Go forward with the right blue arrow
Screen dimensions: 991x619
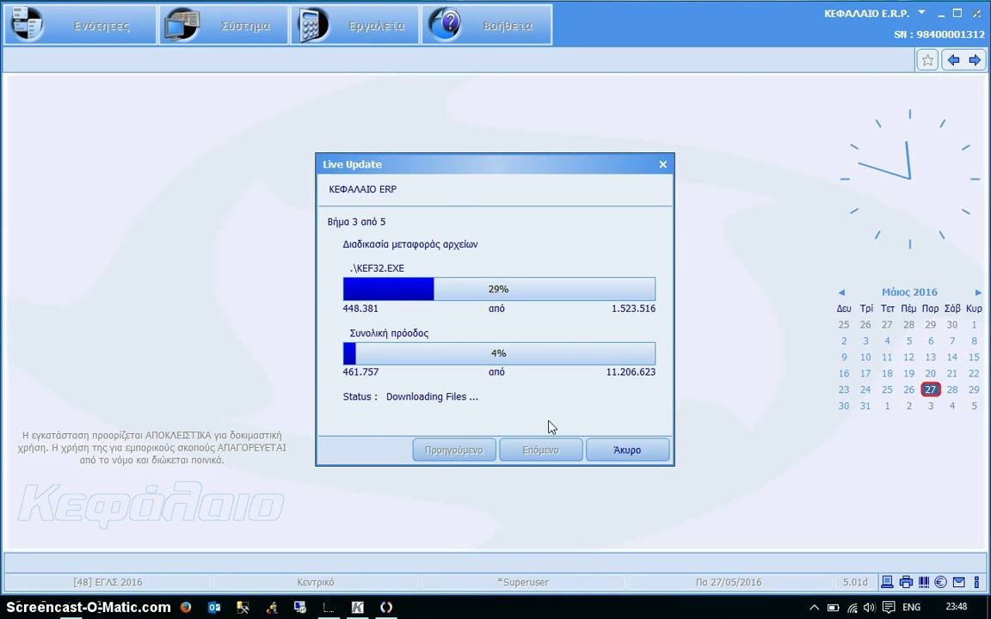[975, 61]
